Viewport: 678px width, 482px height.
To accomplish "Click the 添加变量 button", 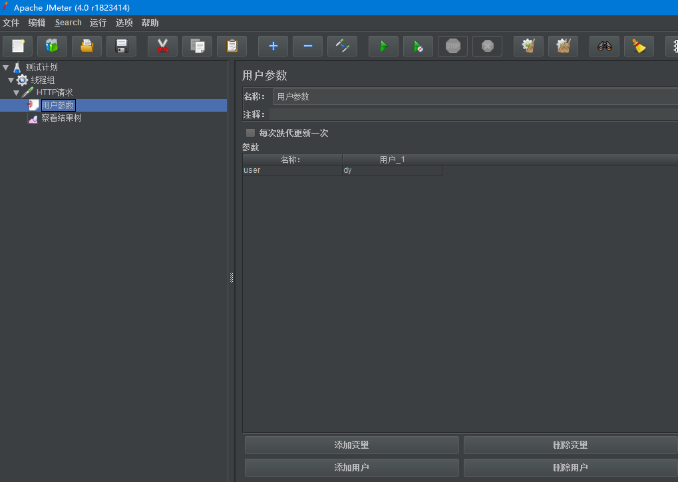I will click(x=351, y=445).
